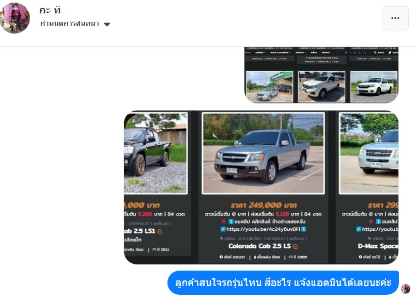Open the upper small car listings image
Screen dimensions: 416x299
(x=321, y=75)
